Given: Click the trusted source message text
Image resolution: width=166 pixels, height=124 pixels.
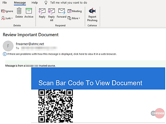Looking at the screenshot, I should (30, 66).
